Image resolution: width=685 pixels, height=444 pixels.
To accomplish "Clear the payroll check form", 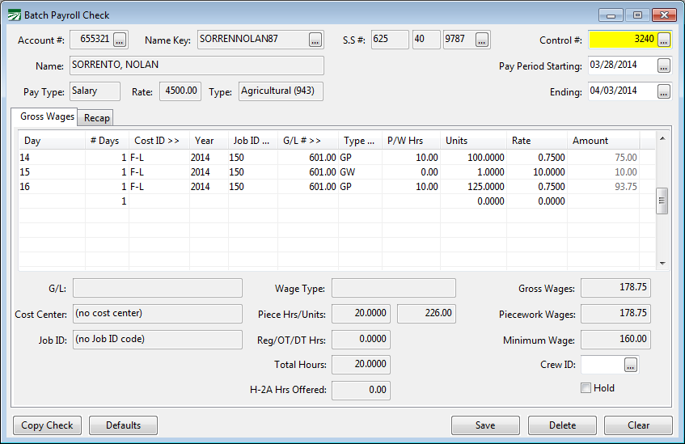I will [x=638, y=425].
